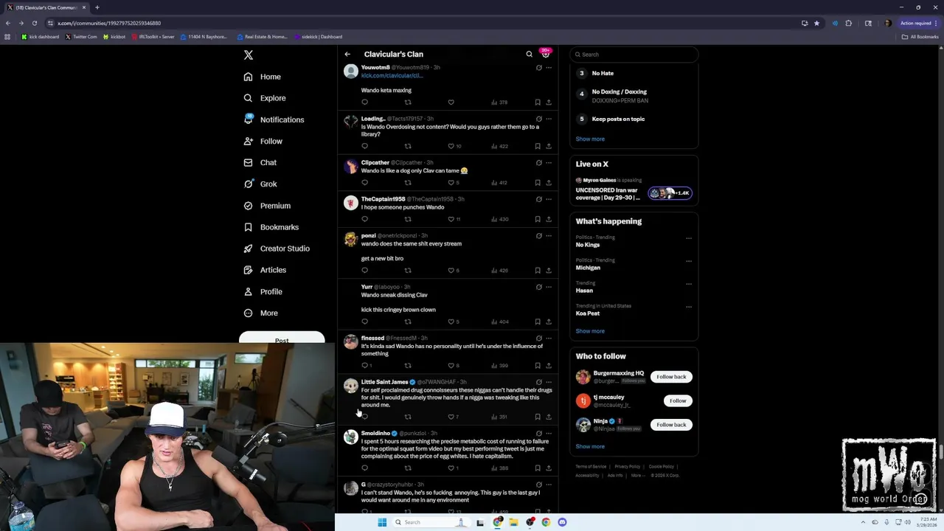This screenshot has height=531, width=944.
Task: Click Show more under community rules
Action: (590, 139)
